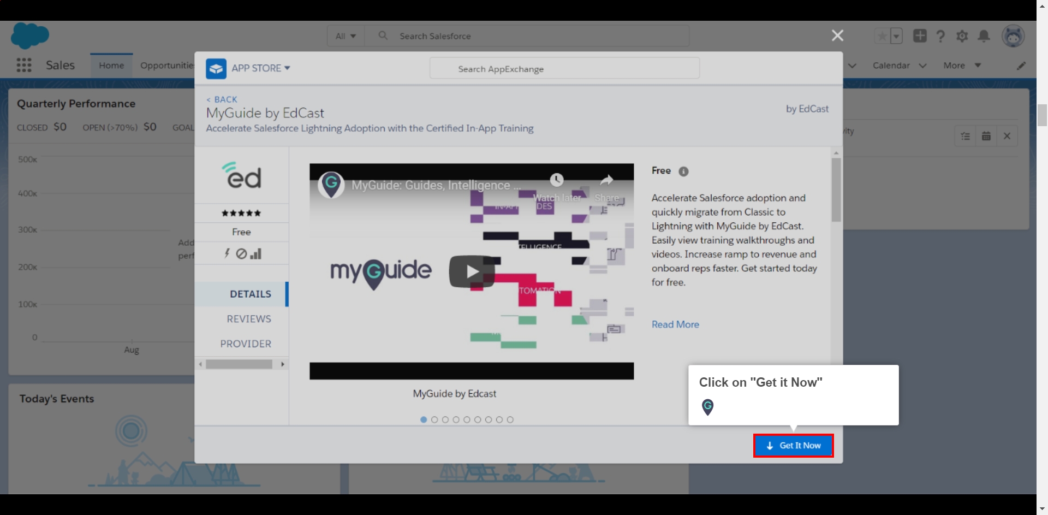The image size is (1048, 515).
Task: Open the by EdCast provider link
Action: [x=807, y=109]
